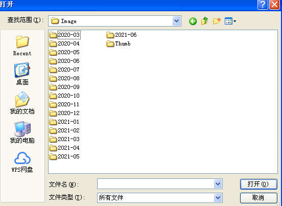Jump to 桌面 in the sidebar
This screenshot has height=206, width=282.
(22, 74)
